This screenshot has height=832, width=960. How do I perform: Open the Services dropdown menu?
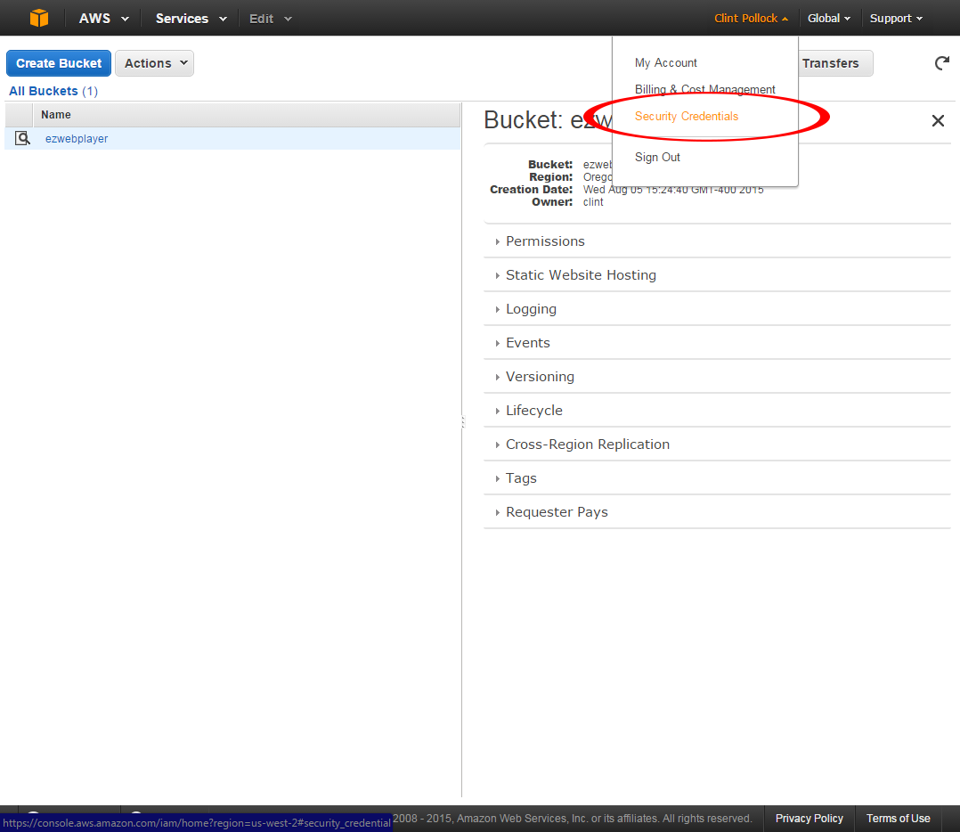[191, 19]
